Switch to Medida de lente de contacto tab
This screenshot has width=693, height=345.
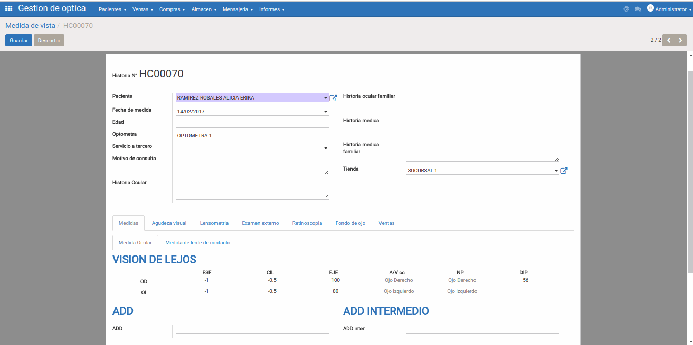[x=197, y=243]
